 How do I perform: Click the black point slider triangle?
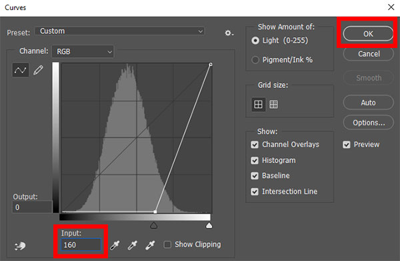click(153, 225)
